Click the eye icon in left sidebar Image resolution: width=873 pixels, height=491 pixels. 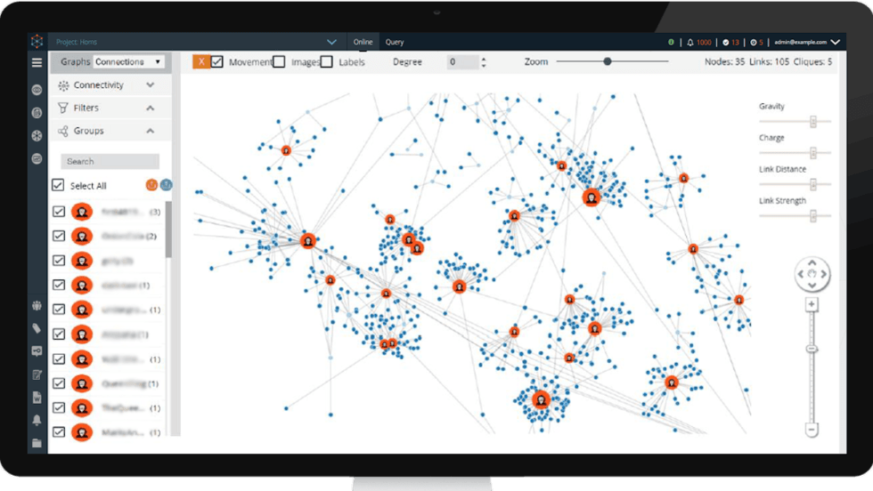(37, 90)
